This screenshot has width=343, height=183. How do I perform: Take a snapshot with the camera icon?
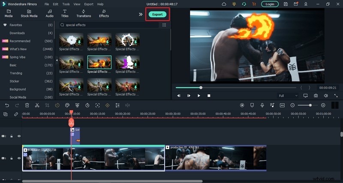pos(316,96)
